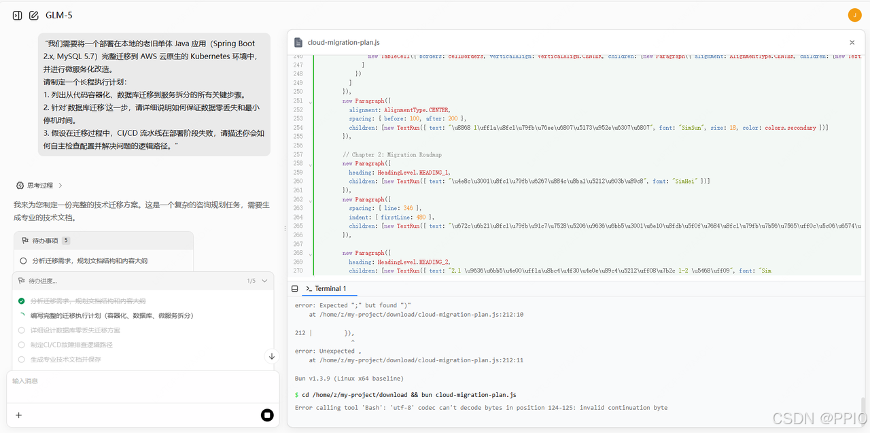The image size is (870, 433).
Task: Click the 1/5 progress counter
Action: click(251, 281)
